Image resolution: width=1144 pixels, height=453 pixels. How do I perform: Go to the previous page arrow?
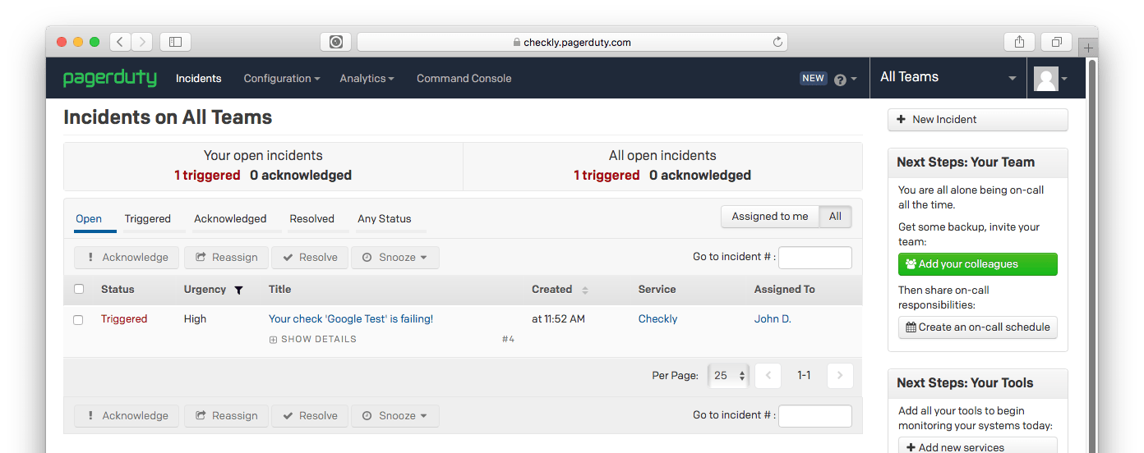pyautogui.click(x=768, y=376)
